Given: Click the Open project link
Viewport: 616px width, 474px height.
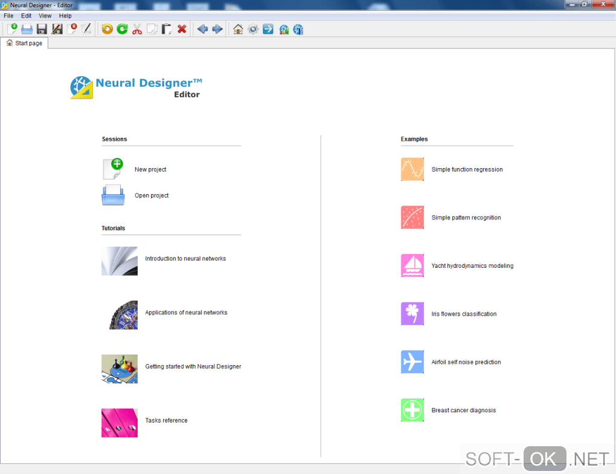Looking at the screenshot, I should (x=152, y=195).
